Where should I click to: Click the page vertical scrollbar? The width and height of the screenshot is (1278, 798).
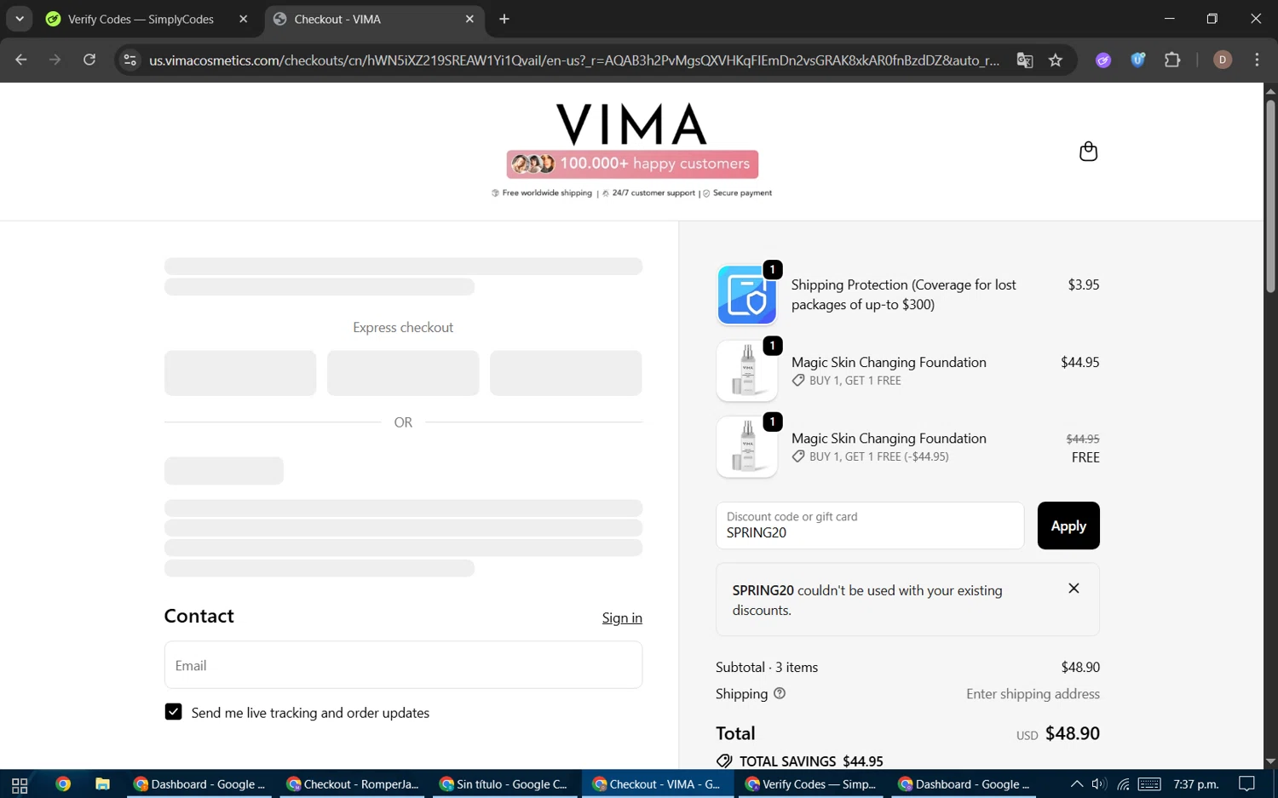[1270, 196]
